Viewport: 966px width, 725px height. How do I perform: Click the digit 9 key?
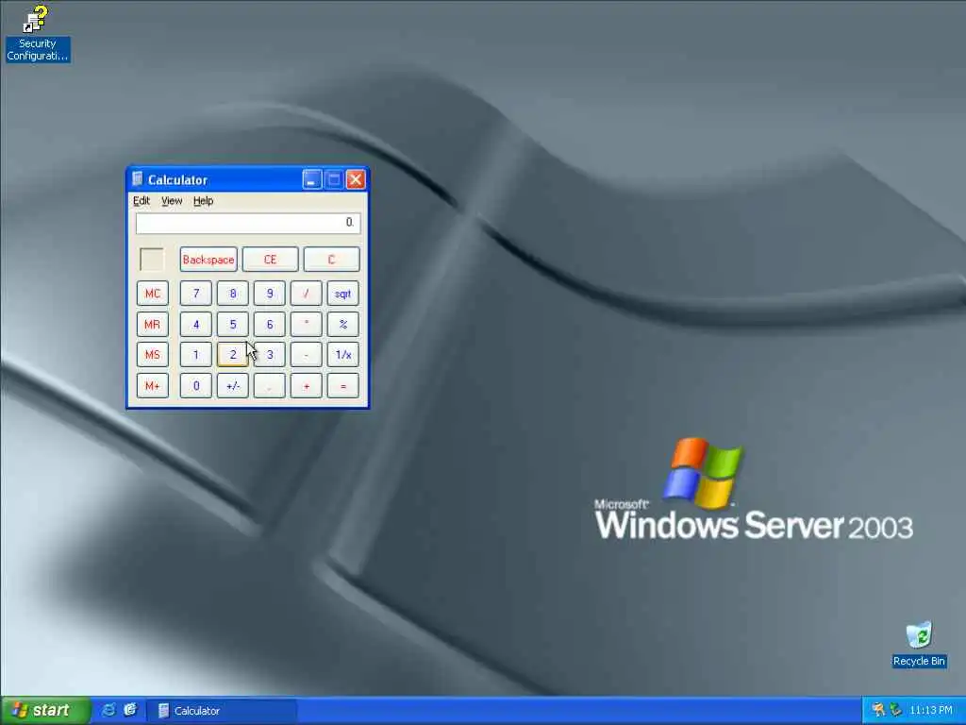(x=270, y=294)
